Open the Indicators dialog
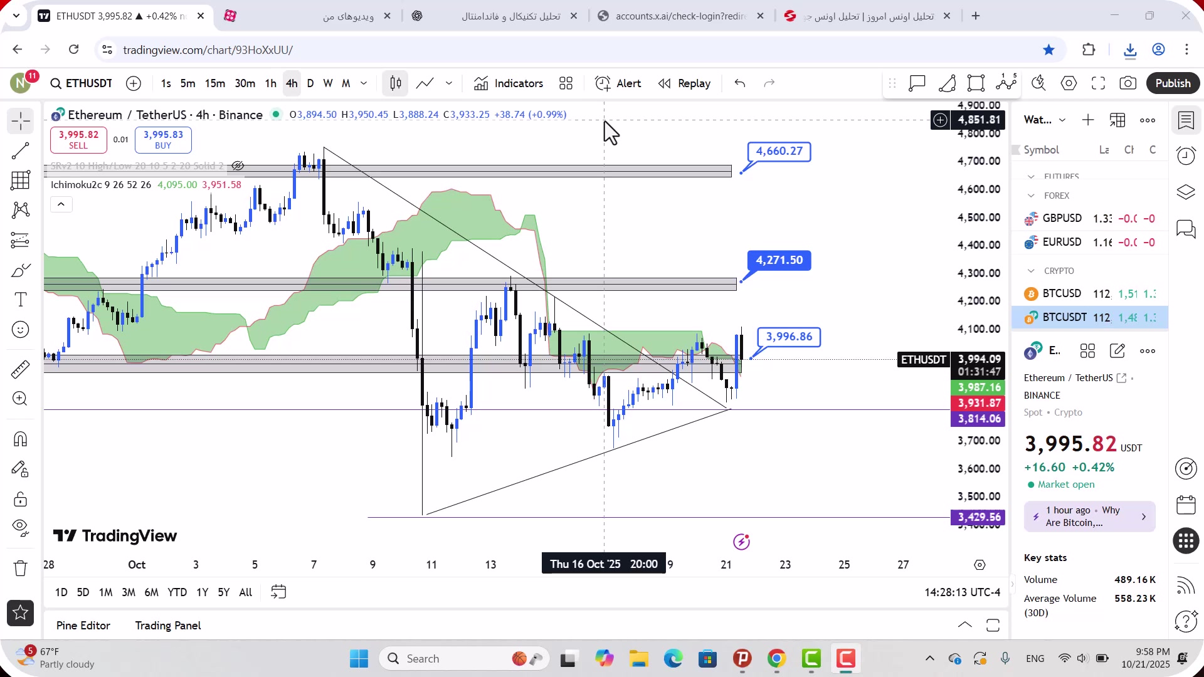This screenshot has width=1204, height=677. click(509, 83)
